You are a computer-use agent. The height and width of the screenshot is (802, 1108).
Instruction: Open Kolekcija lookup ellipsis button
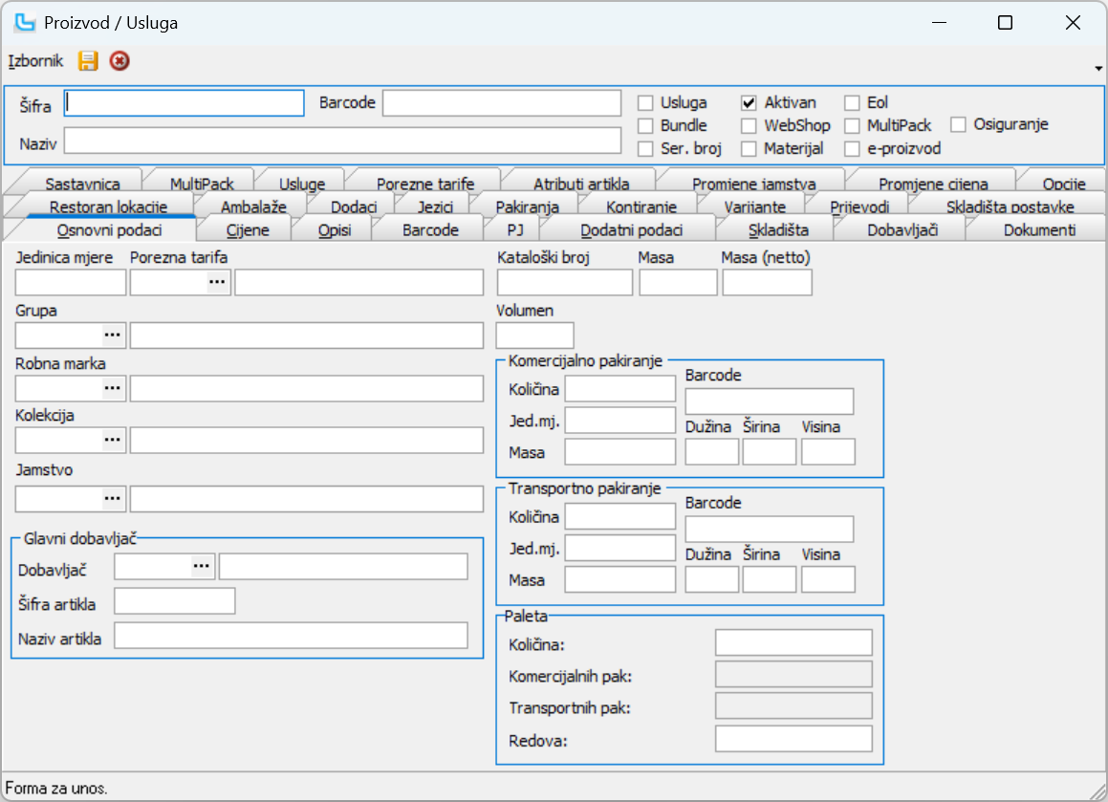(x=114, y=440)
